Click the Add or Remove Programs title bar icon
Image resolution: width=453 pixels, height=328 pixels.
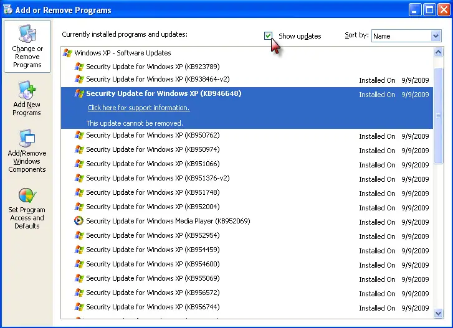pyautogui.click(x=8, y=9)
